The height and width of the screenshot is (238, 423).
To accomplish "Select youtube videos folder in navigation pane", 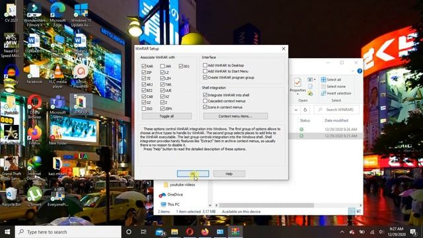I will 179,184.
